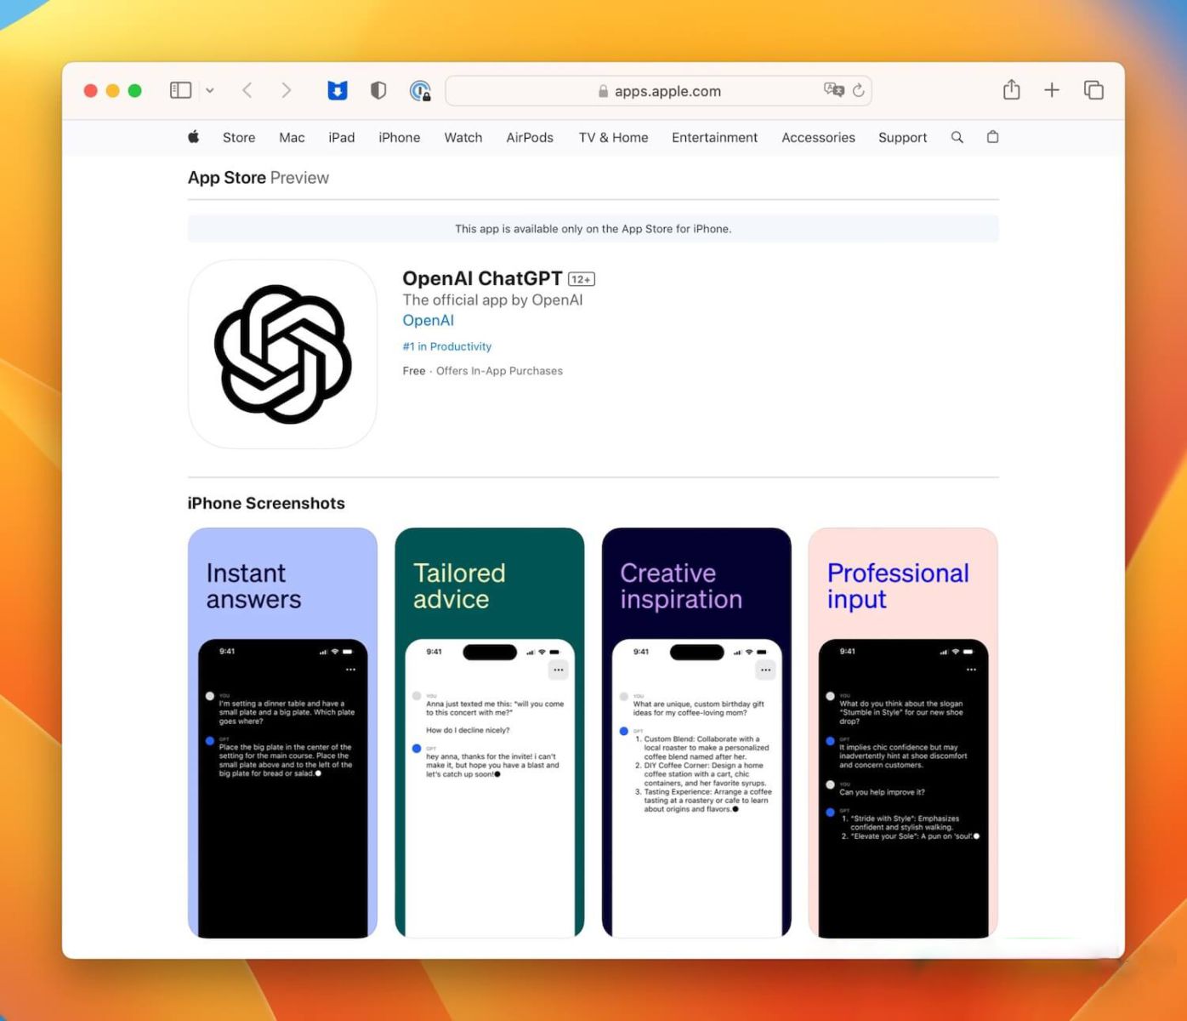1187x1021 pixels.
Task: Click the OpenAI ChatGPT title text
Action: [482, 278]
